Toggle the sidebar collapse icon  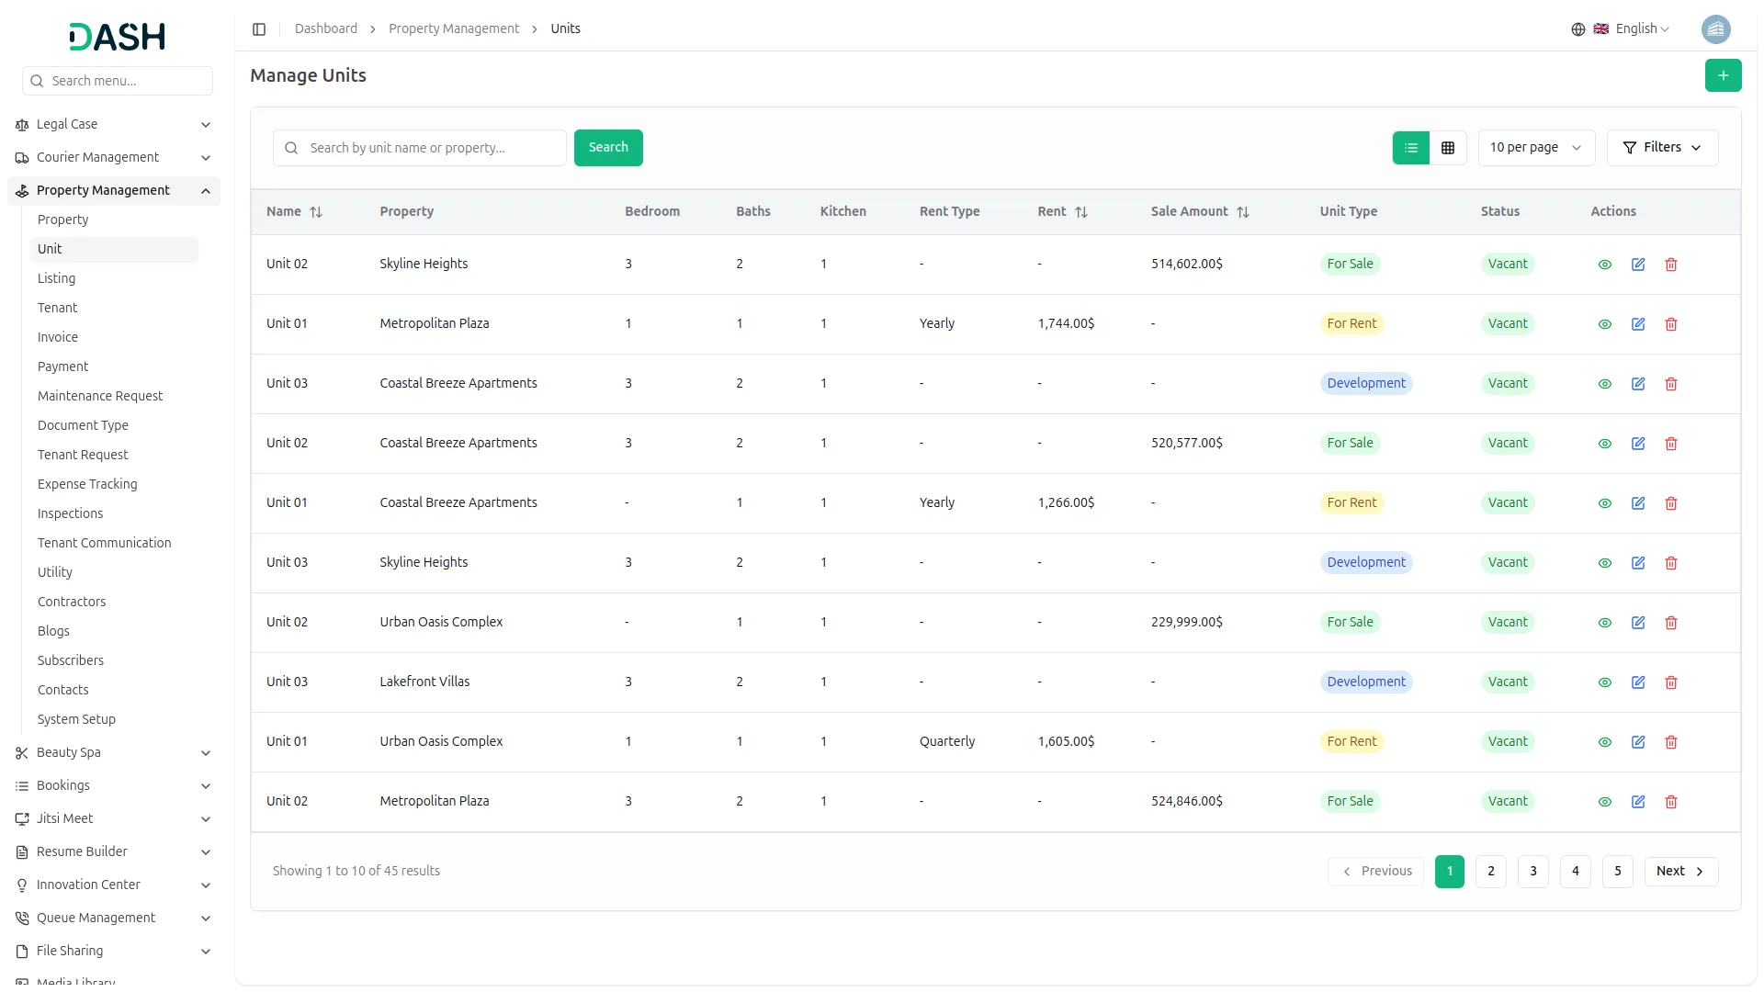(x=259, y=29)
